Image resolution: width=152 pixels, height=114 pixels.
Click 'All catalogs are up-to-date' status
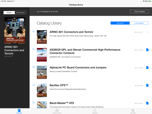49,12
